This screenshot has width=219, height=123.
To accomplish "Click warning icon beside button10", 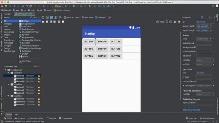I will click(x=39, y=105).
